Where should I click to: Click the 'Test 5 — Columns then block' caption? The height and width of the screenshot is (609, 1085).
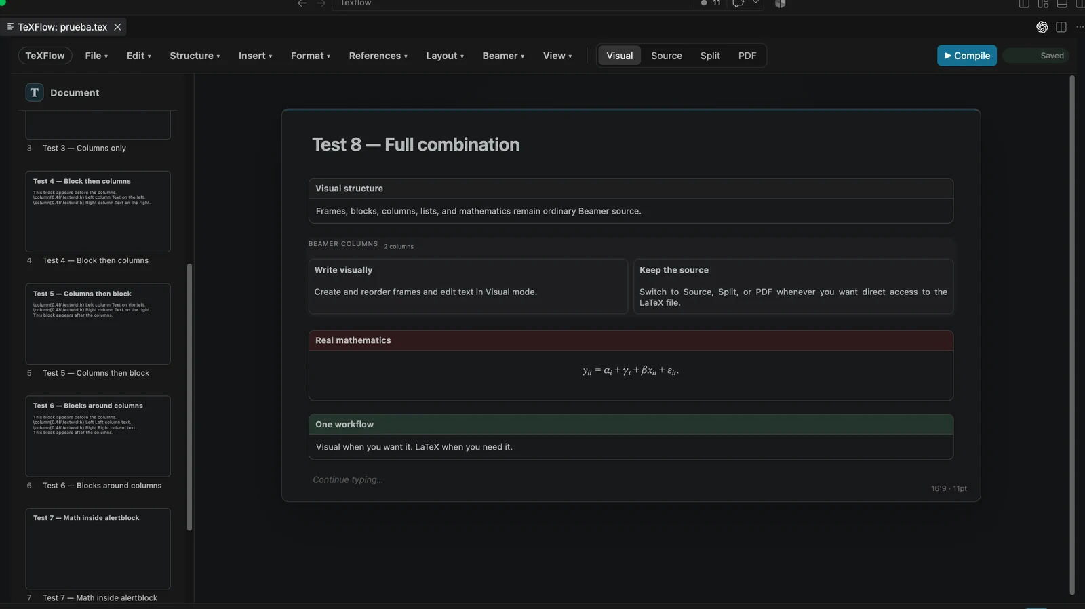[96, 373]
